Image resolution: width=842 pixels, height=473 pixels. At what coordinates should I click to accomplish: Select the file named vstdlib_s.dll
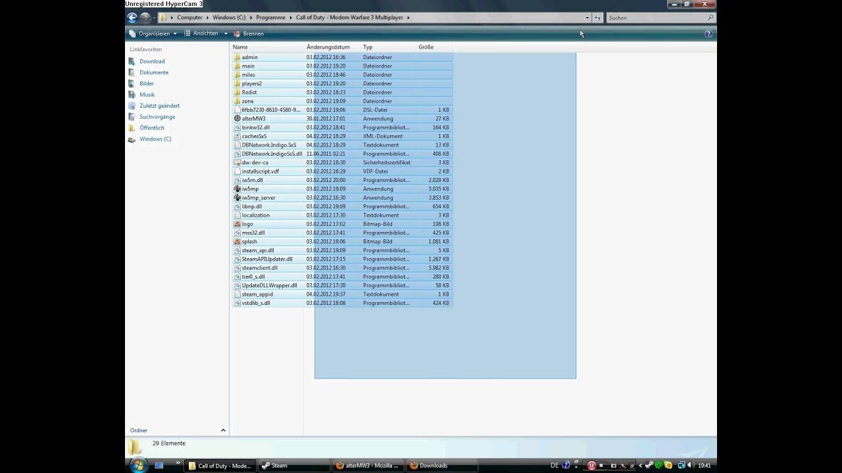pyautogui.click(x=255, y=304)
